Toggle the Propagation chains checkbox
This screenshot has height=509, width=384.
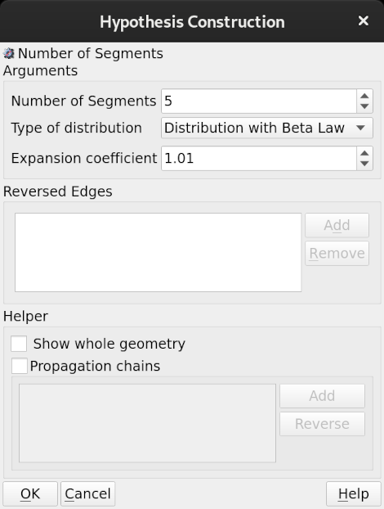(19, 366)
